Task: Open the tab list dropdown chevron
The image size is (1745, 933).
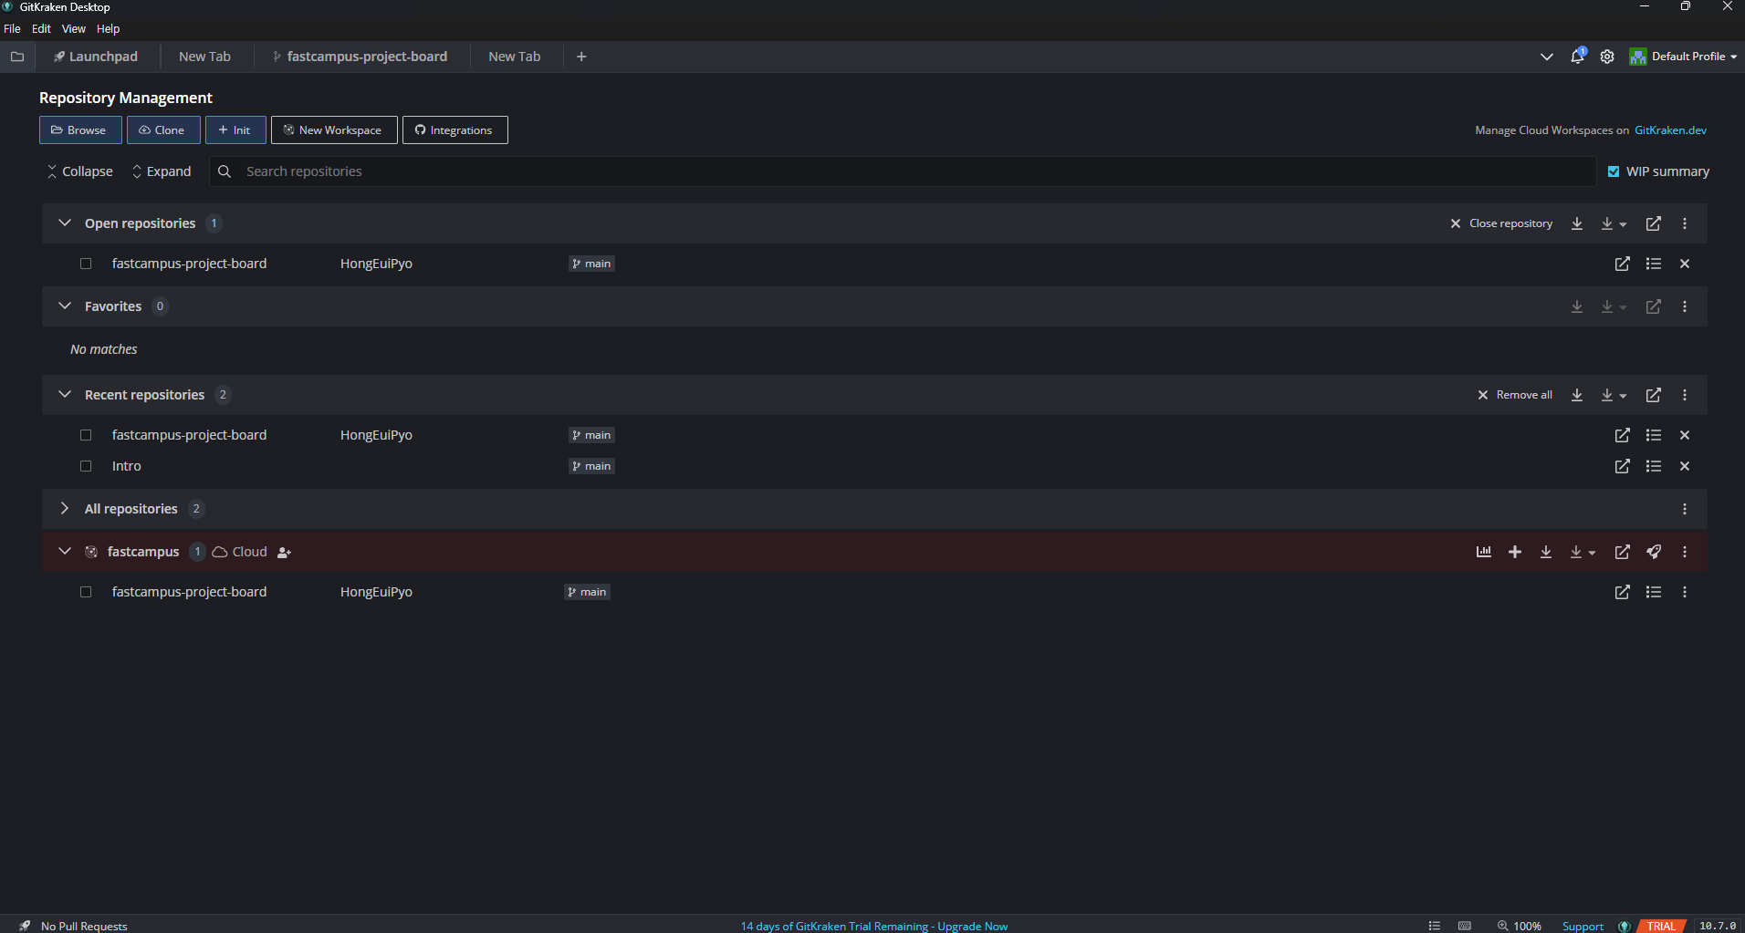Action: click(1547, 57)
